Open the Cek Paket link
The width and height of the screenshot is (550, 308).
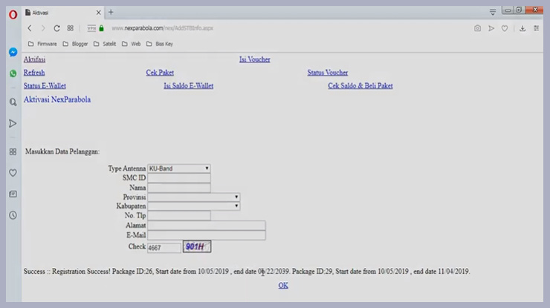coord(160,73)
